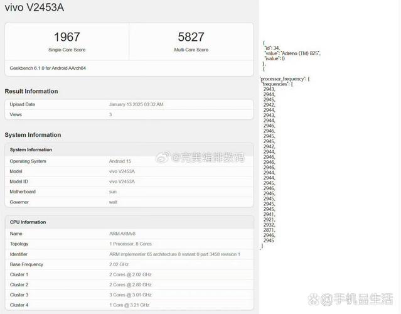The height and width of the screenshot is (314, 401).
Task: Select the '1 Processor, 8 Cores' value
Action: click(131, 244)
